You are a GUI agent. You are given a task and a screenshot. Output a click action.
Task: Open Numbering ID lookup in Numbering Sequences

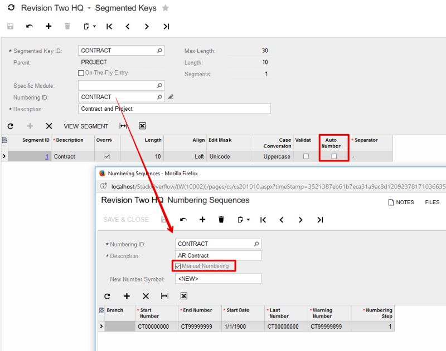click(256, 244)
